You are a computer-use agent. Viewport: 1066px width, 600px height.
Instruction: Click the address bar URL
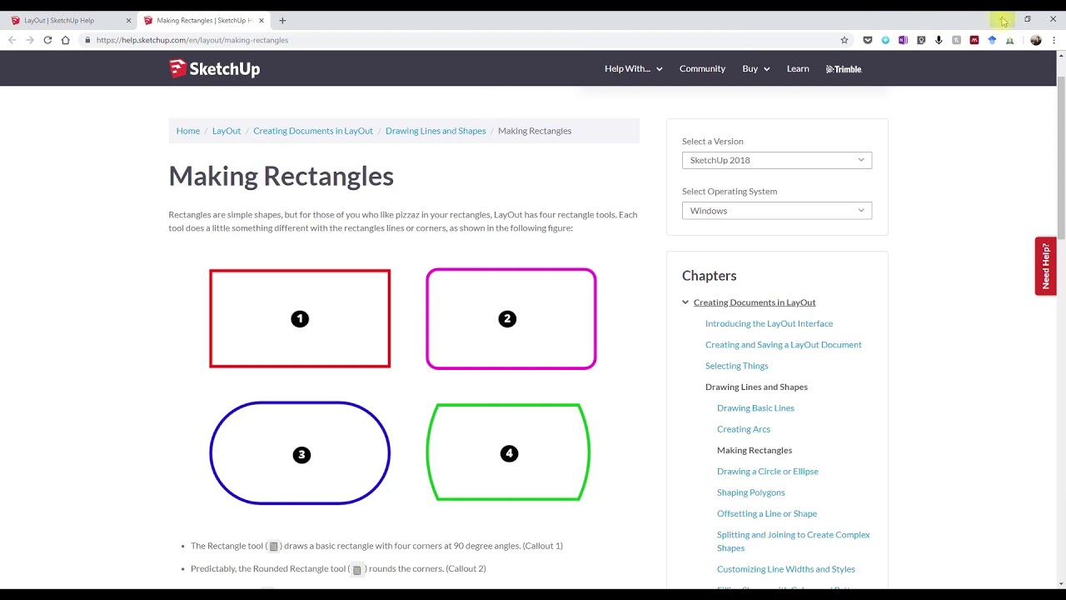(192, 40)
